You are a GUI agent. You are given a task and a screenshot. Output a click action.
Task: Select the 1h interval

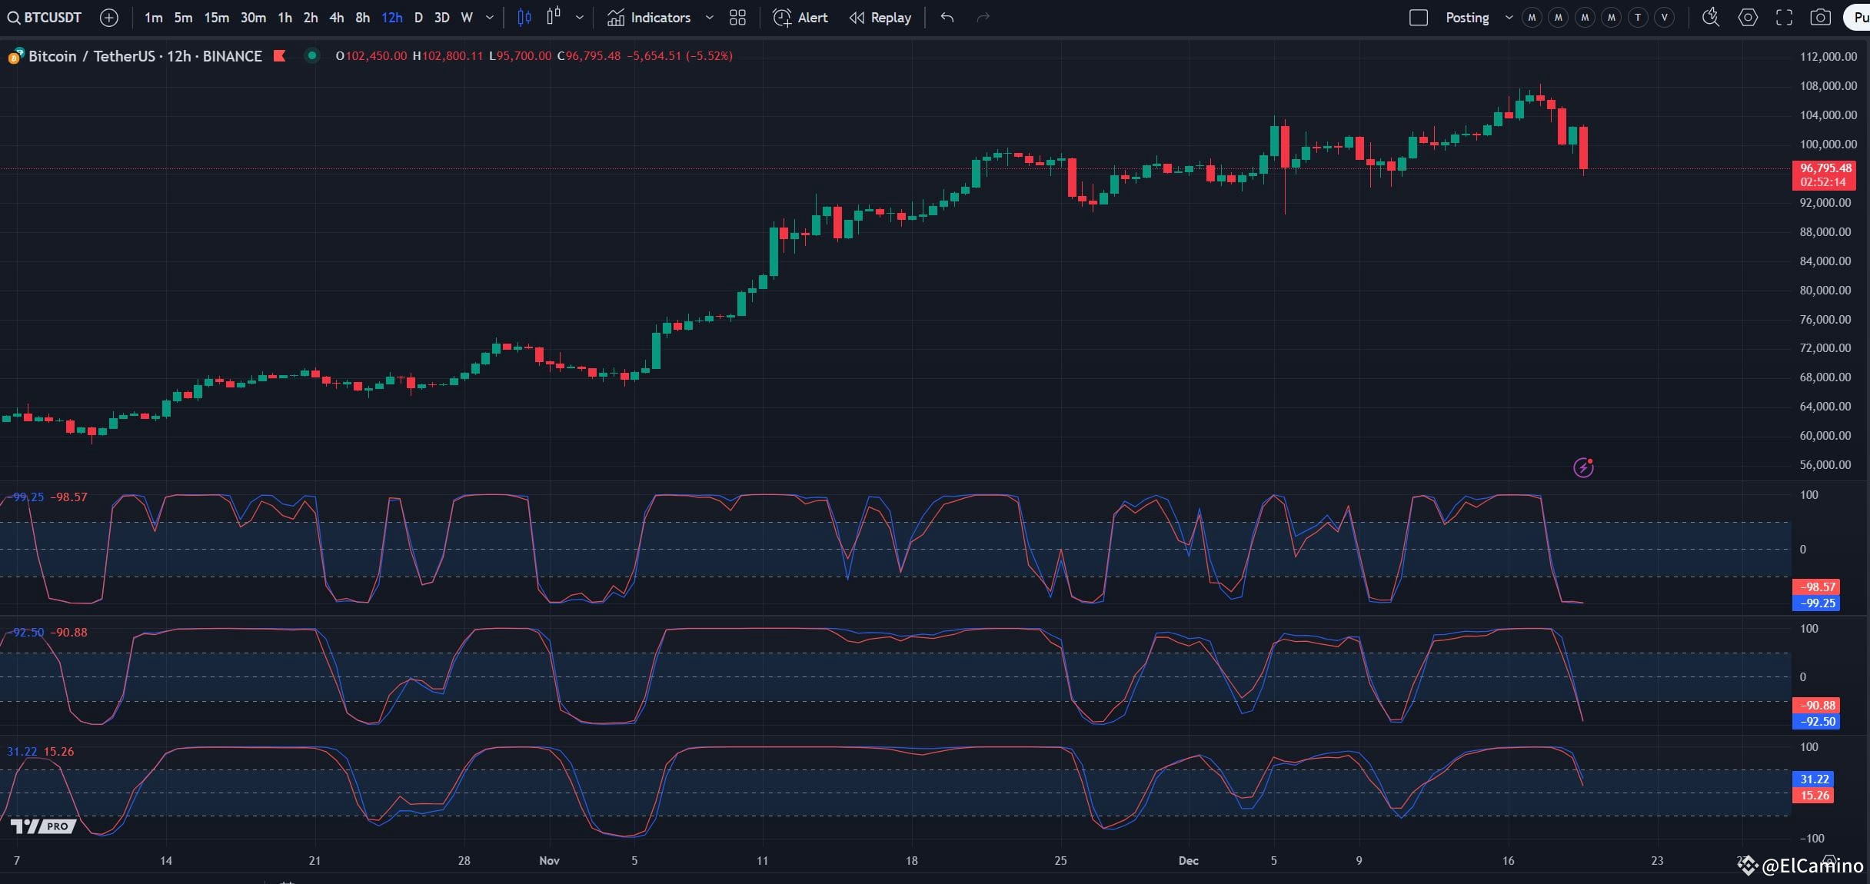(x=284, y=17)
